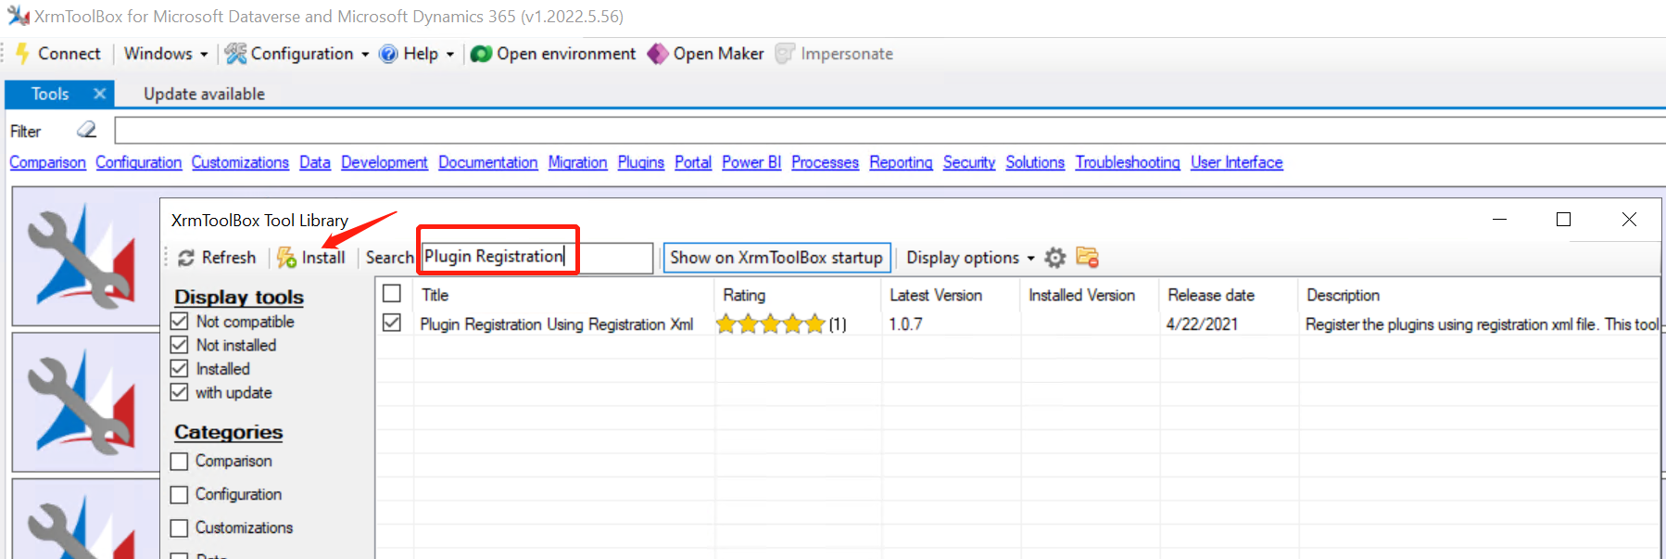Click the orange folder icon next to gear
The image size is (1666, 559).
click(1087, 257)
